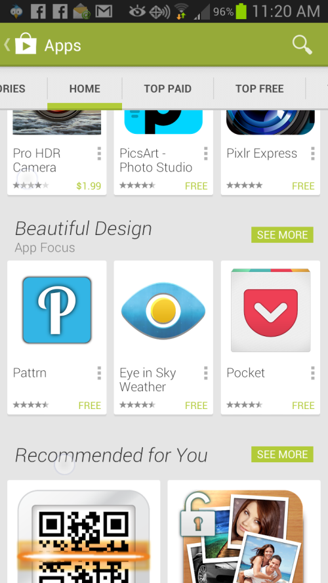Image resolution: width=328 pixels, height=583 pixels.
Task: Open overflow menu for PicsArt Photo Studio
Action: tap(205, 154)
